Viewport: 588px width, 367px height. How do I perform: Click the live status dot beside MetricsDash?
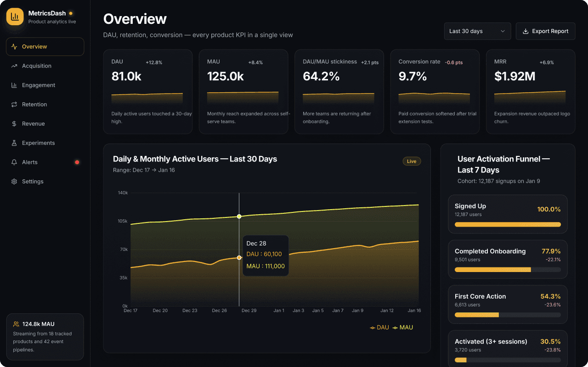71,13
